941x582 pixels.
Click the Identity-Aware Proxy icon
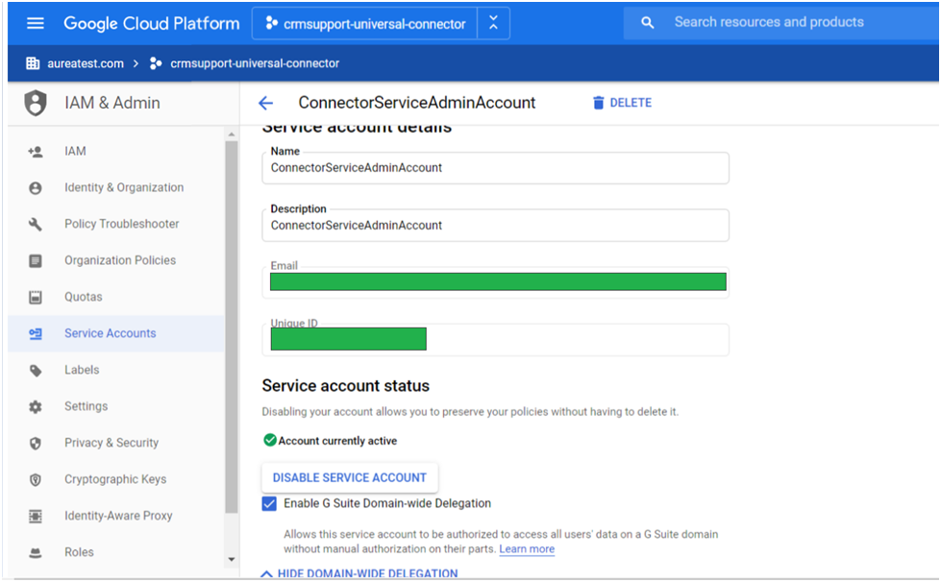(36, 516)
